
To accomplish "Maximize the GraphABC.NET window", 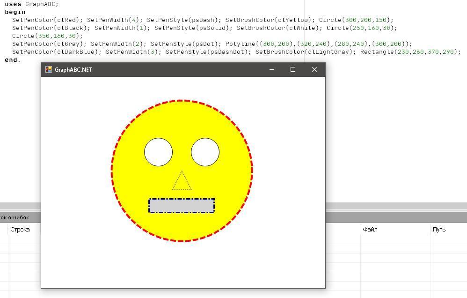I will (x=293, y=69).
